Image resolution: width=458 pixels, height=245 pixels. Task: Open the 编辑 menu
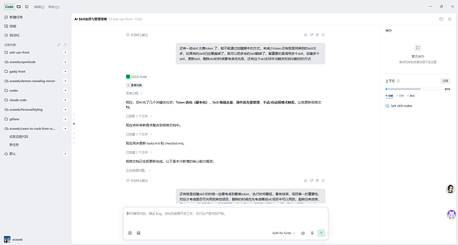[x=39, y=7]
